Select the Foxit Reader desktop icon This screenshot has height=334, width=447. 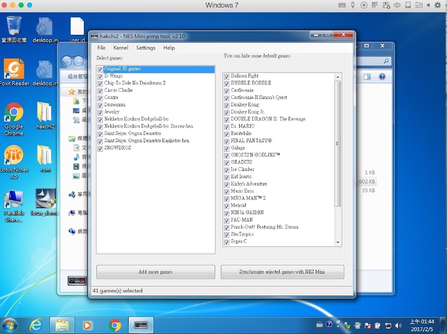[x=14, y=72]
